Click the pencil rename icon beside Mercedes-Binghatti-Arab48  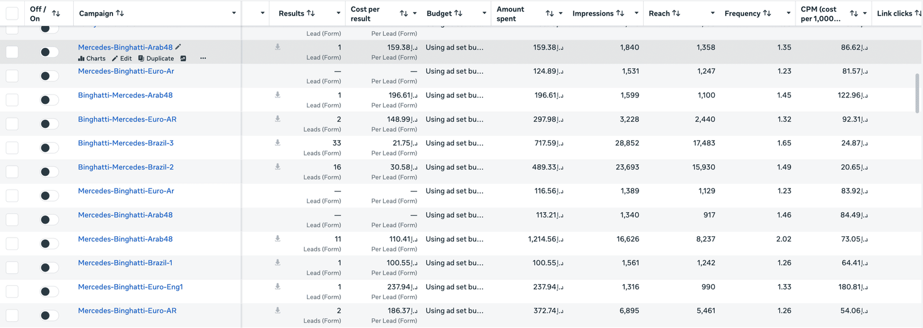click(x=178, y=47)
